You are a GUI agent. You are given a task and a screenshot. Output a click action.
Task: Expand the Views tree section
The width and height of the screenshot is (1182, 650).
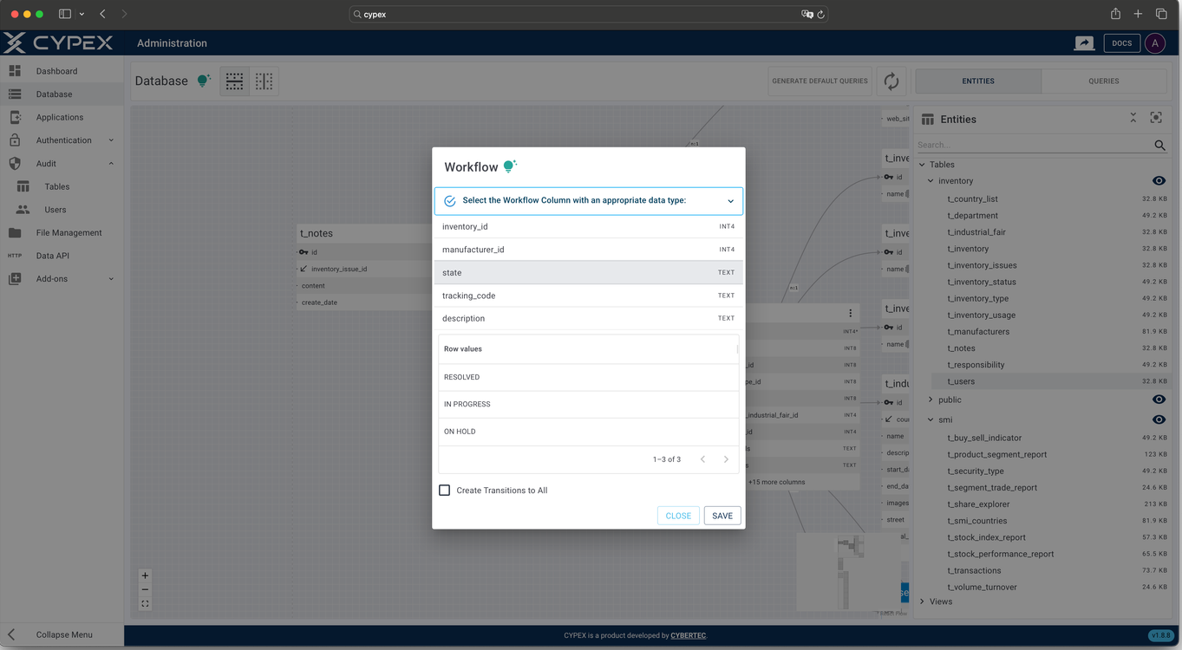point(922,601)
